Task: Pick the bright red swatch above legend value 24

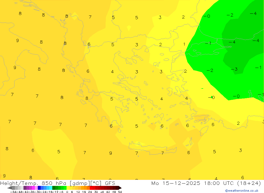Action: click(x=91, y=188)
